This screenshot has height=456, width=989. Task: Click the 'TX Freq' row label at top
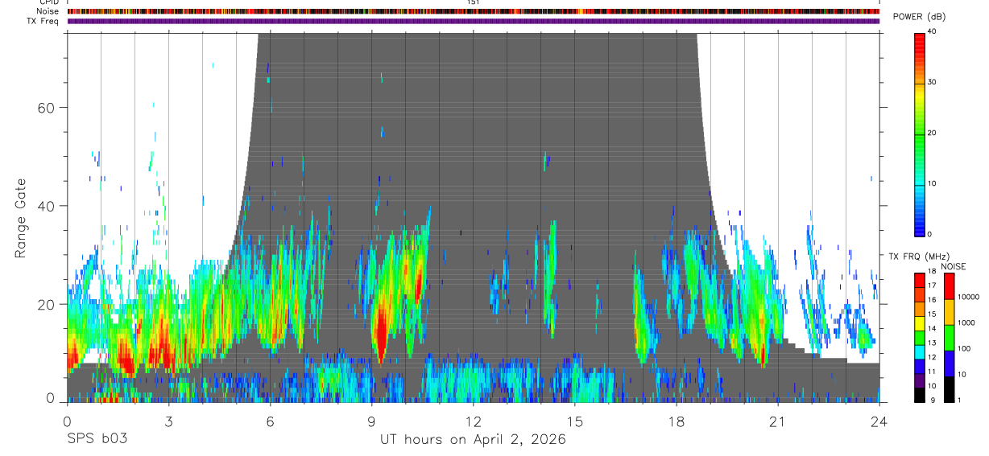[x=44, y=21]
